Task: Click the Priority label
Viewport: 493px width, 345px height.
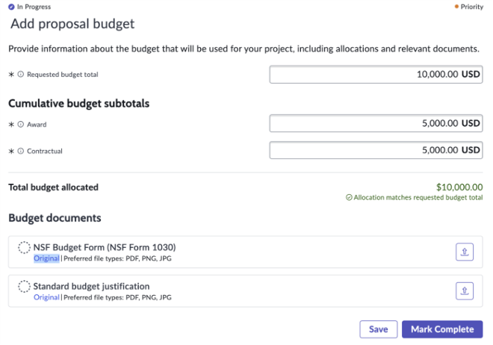Action: tap(471, 7)
